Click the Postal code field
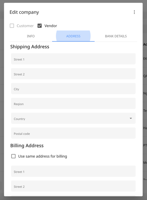 tap(73, 133)
